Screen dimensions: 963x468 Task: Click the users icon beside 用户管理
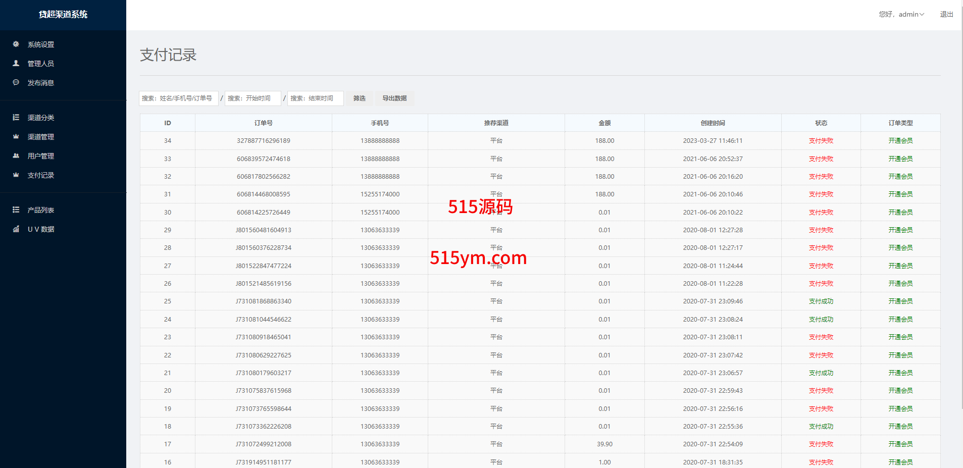click(x=16, y=156)
